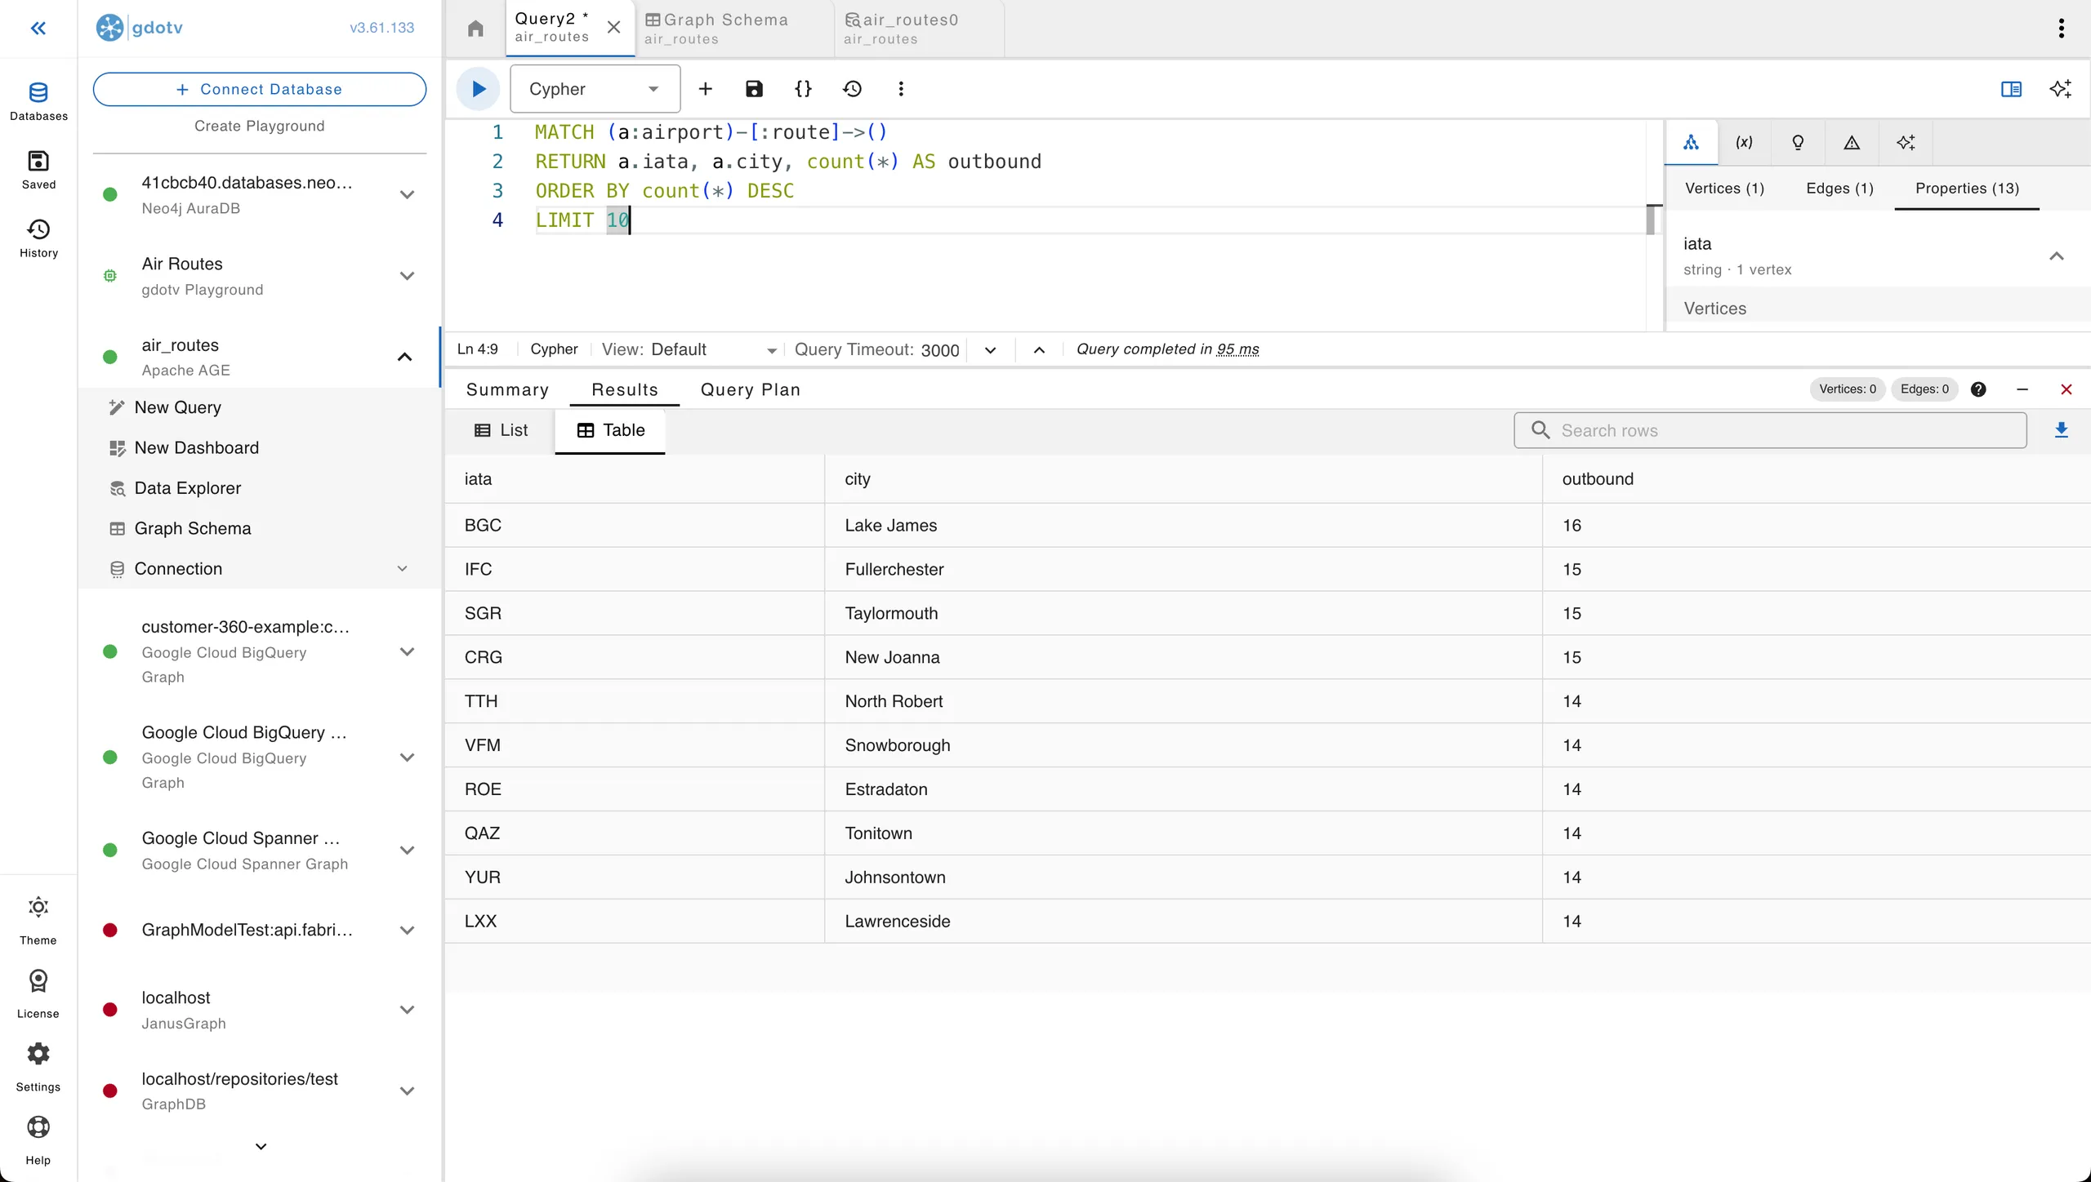The height and width of the screenshot is (1182, 2091).
Task: Run the Cypher query with play button
Action: pos(478,89)
